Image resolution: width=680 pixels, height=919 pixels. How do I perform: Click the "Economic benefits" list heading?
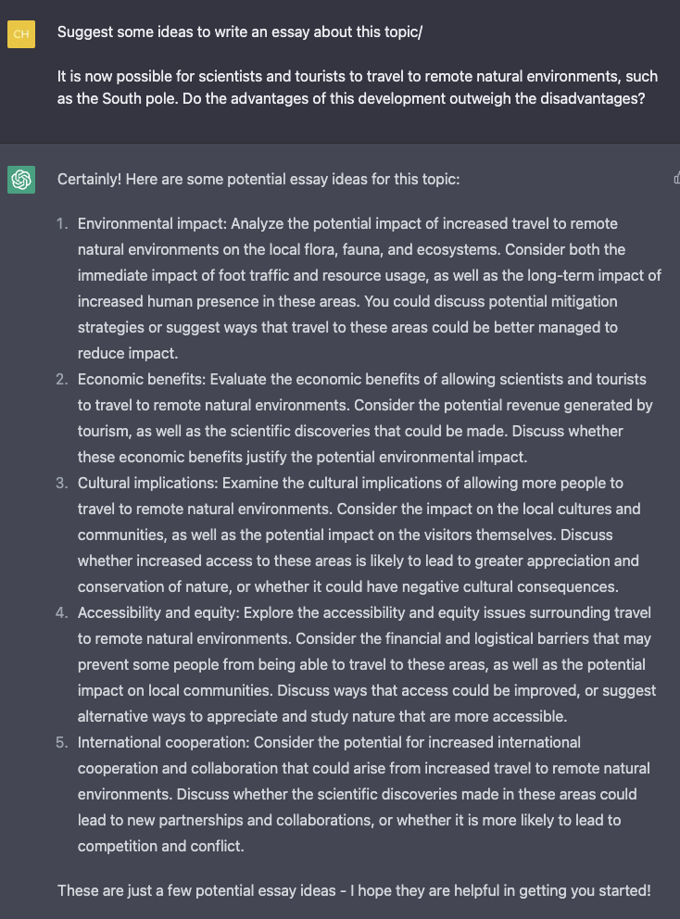click(x=143, y=379)
